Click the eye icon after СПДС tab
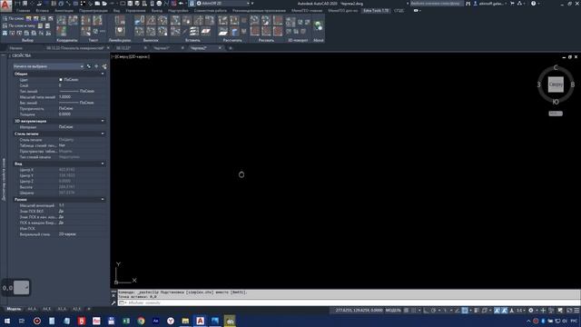Image resolution: width=581 pixels, height=327 pixels. click(416, 11)
